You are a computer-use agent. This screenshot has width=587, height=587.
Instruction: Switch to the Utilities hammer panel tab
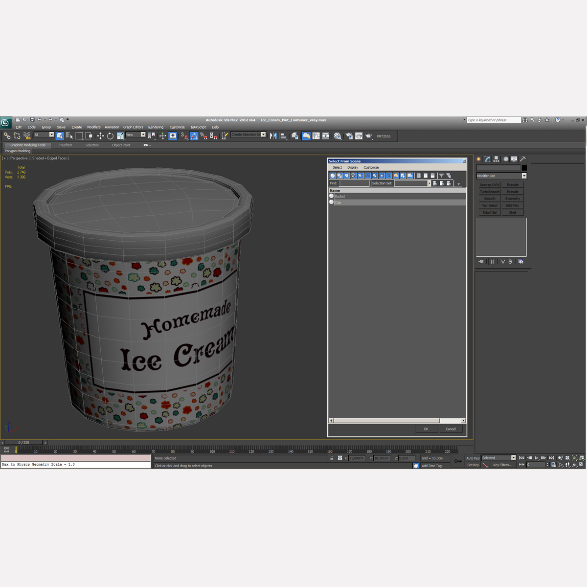click(x=523, y=159)
